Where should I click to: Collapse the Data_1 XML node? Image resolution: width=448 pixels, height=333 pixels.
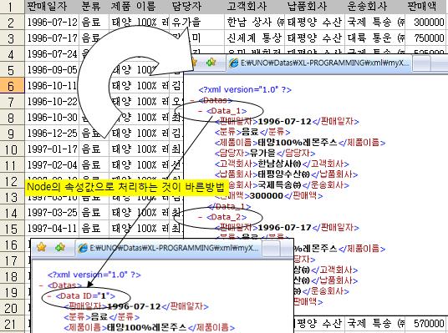201,111
